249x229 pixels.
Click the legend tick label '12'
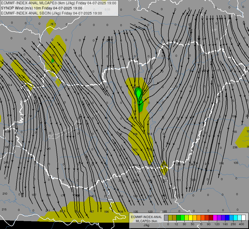click(x=176, y=224)
